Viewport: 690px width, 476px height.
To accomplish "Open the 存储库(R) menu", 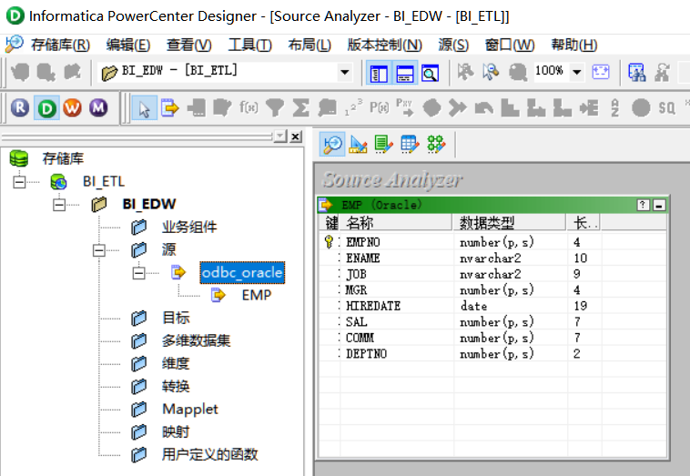I will [60, 45].
